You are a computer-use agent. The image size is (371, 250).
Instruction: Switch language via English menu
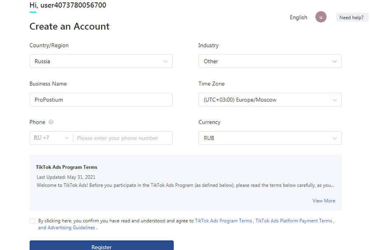[298, 17]
